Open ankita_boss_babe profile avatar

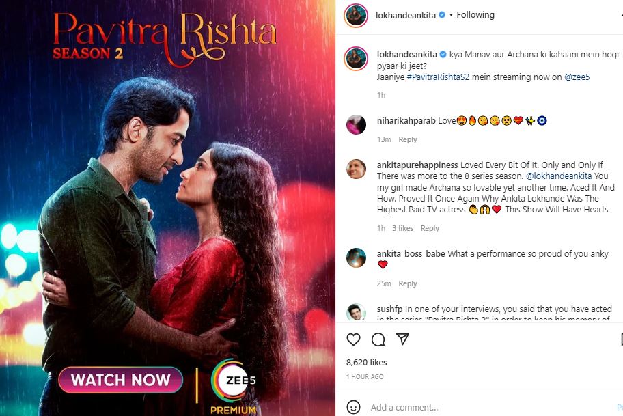point(356,258)
